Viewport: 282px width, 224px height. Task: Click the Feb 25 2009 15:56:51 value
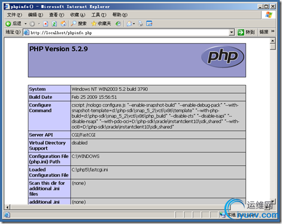click(x=94, y=97)
